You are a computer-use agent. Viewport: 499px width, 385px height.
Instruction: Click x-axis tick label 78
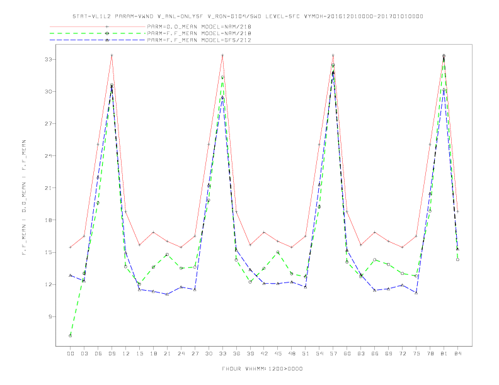430,354
